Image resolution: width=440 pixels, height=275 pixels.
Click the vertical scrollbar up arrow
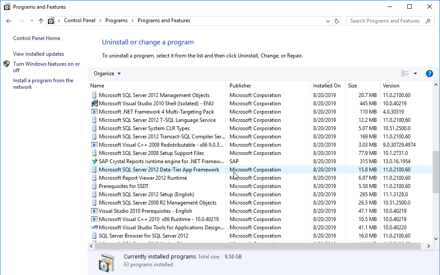tap(436, 84)
